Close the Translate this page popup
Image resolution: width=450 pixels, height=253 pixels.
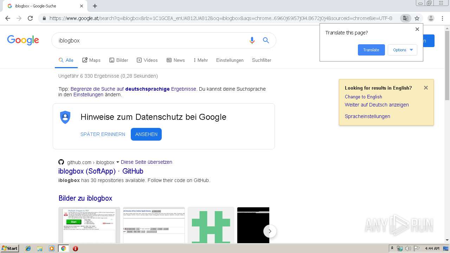click(417, 29)
